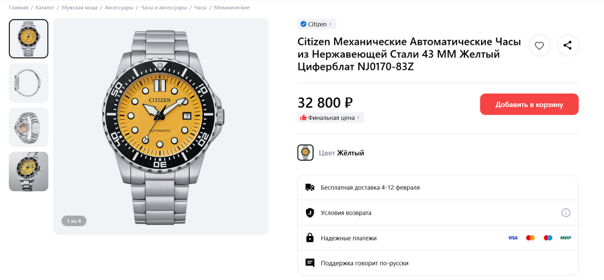The width and height of the screenshot is (604, 280).
Task: Click the share icon button
Action: [x=567, y=45]
